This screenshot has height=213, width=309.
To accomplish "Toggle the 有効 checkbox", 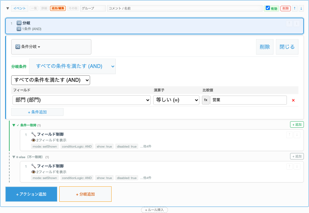I will 268,8.
